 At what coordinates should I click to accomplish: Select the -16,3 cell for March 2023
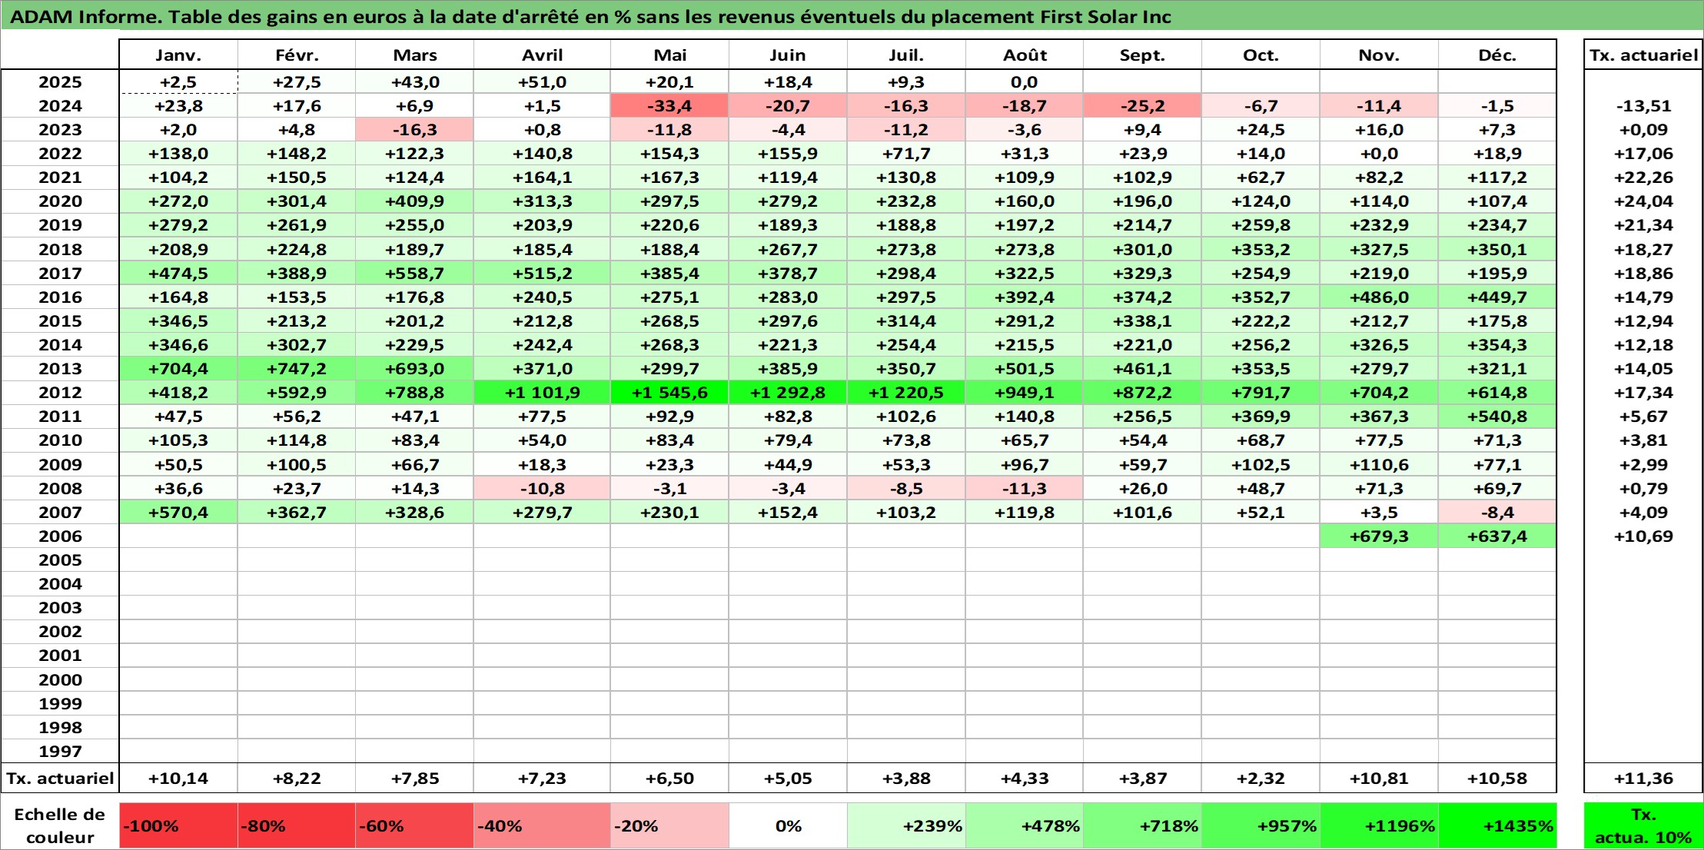(415, 130)
